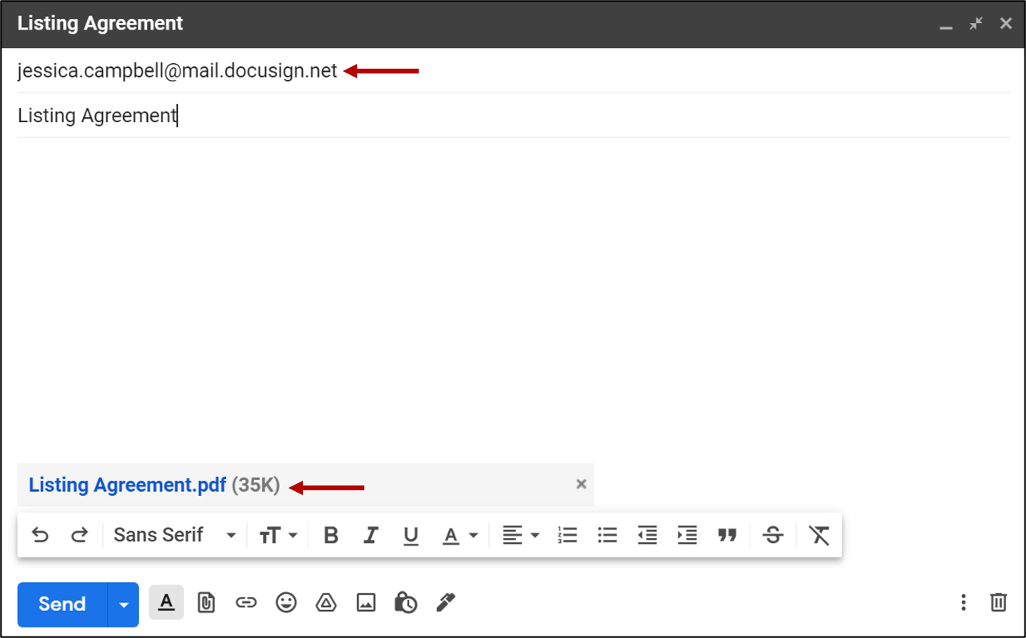
Task: Toggle italic formatting
Action: coord(370,535)
